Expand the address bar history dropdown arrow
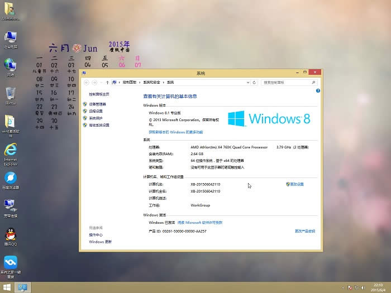 pos(248,82)
